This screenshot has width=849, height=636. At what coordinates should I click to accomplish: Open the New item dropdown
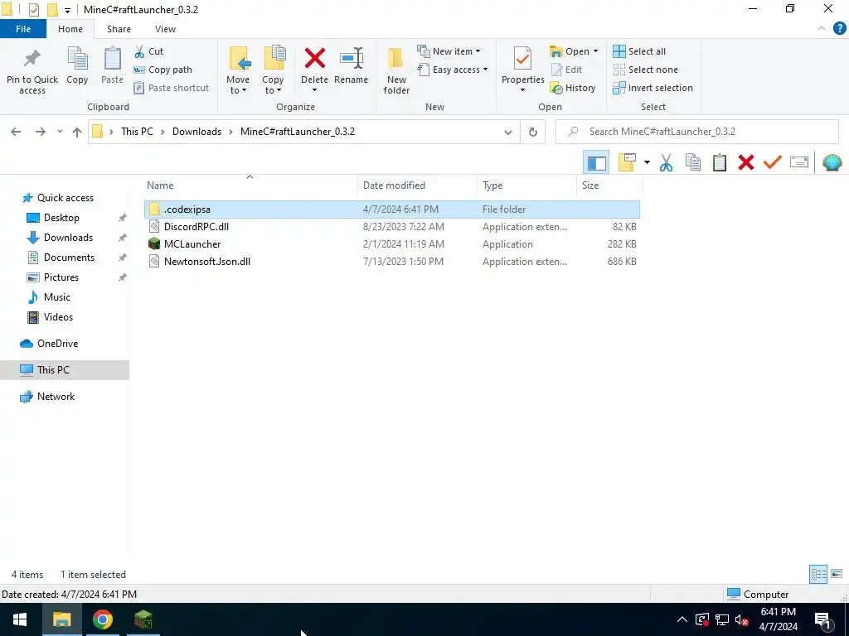click(449, 51)
